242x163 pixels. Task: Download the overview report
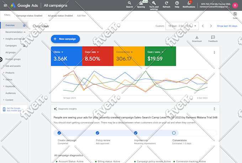(197, 39)
